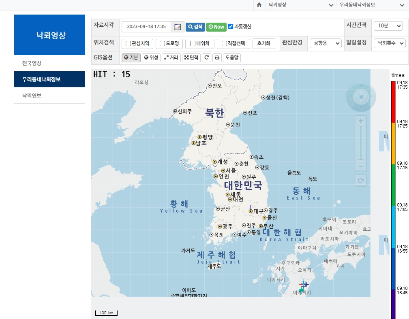This screenshot has height=319, width=409.
Task: Switch to the 기본 base map view
Action: pyautogui.click(x=131, y=57)
